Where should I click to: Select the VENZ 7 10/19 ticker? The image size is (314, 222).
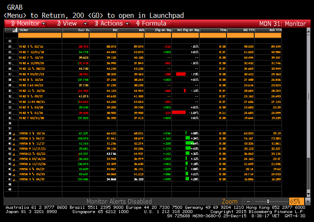31,58
